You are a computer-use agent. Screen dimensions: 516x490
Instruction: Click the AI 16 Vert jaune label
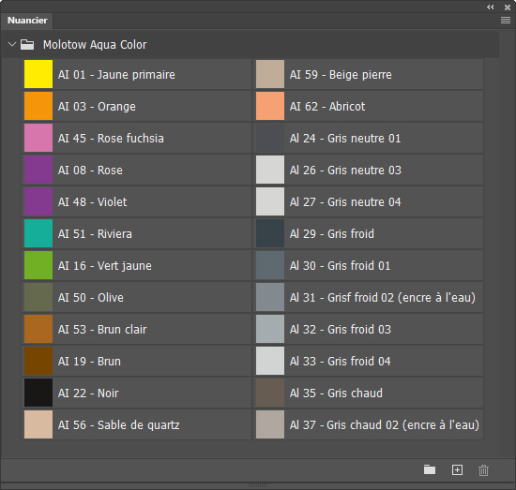point(105,265)
